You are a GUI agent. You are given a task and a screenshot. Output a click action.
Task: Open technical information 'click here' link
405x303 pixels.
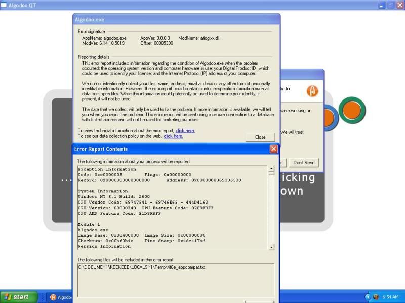185,131
